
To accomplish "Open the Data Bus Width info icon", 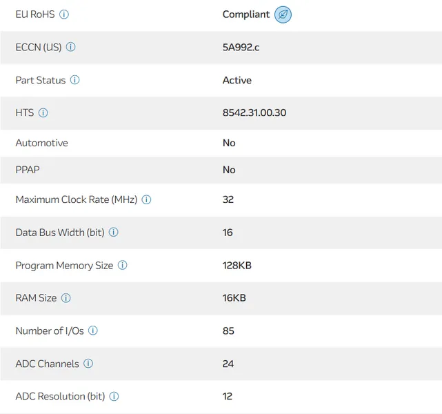I will click(x=114, y=233).
